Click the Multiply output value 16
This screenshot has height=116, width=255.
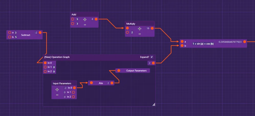click(x=148, y=28)
